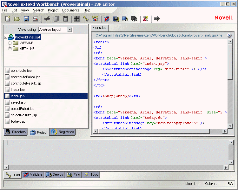Image resolution: width=238 pixels, height=190 pixels.
Task: Click the Cut scissors icon
Action: pos(47,19)
